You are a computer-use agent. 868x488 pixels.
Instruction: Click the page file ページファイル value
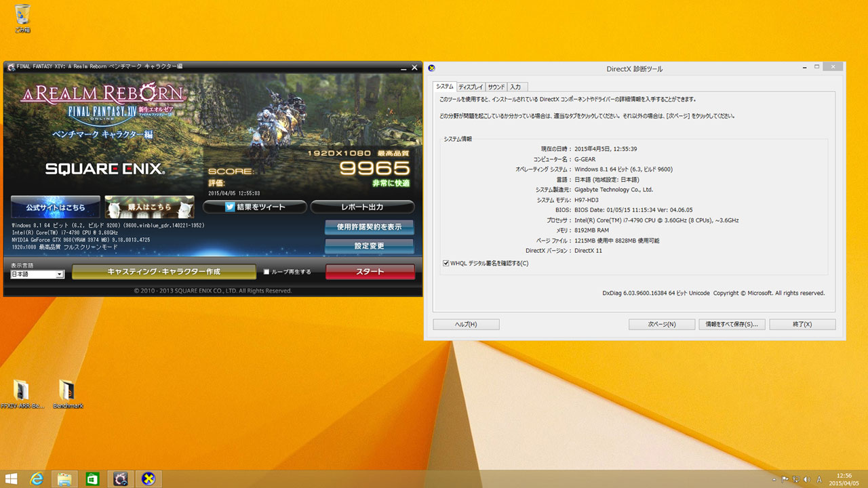click(x=616, y=241)
